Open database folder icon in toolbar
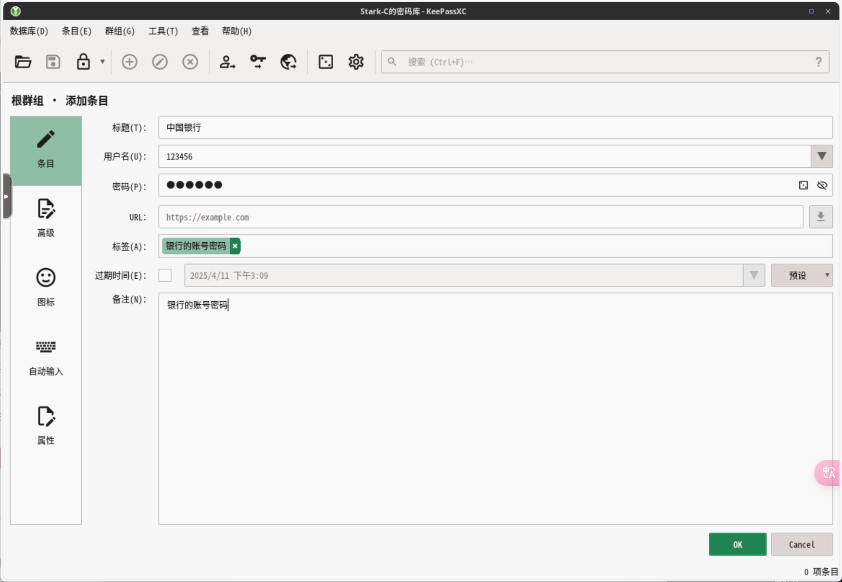The image size is (842, 582). click(x=23, y=62)
